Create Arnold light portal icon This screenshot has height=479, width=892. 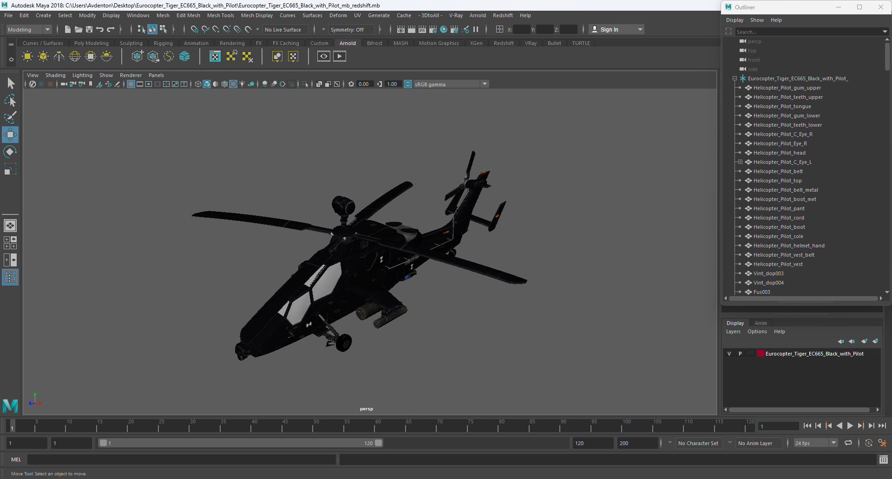[91, 57]
